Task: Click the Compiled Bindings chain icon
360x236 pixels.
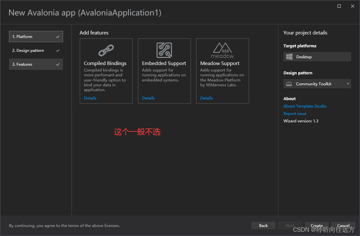Action: click(106, 50)
